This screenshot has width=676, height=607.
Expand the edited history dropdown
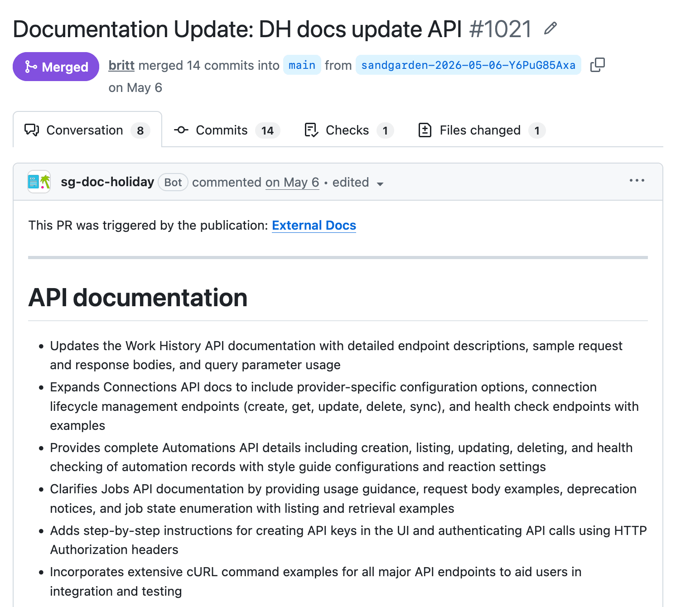(x=358, y=183)
